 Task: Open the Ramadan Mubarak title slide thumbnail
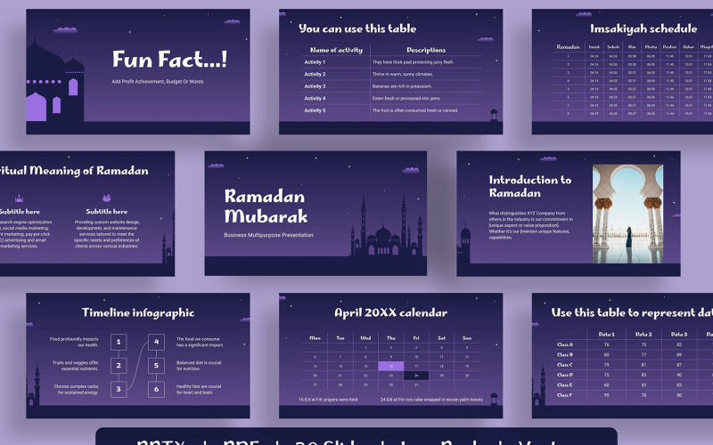tap(316, 214)
